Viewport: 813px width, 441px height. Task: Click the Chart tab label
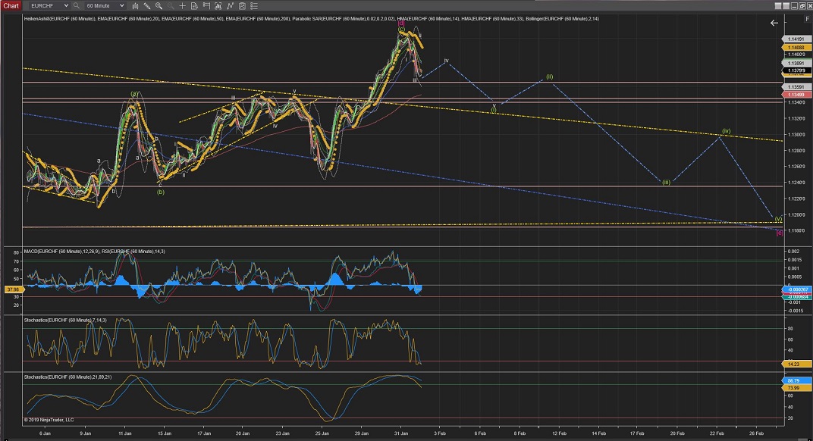(10, 5)
